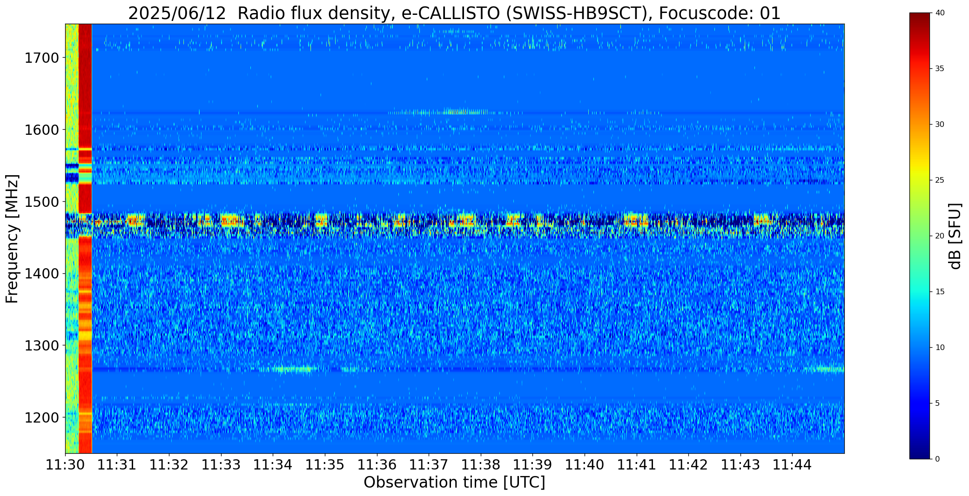
Task: Click the orange burst near 1475 MHz at 11:41
Action: point(636,220)
